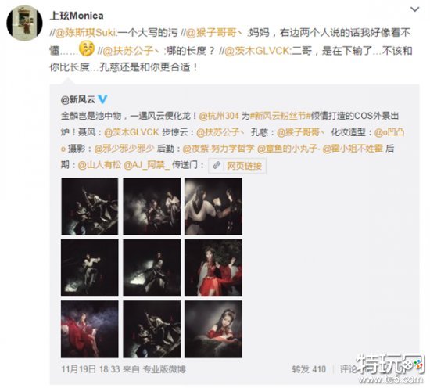Open the first photo thumbnail in the grid
This screenshot has width=430, height=388.
[90, 207]
